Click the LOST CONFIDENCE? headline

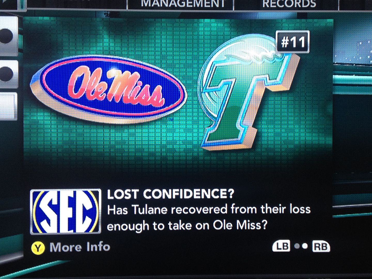tap(171, 194)
